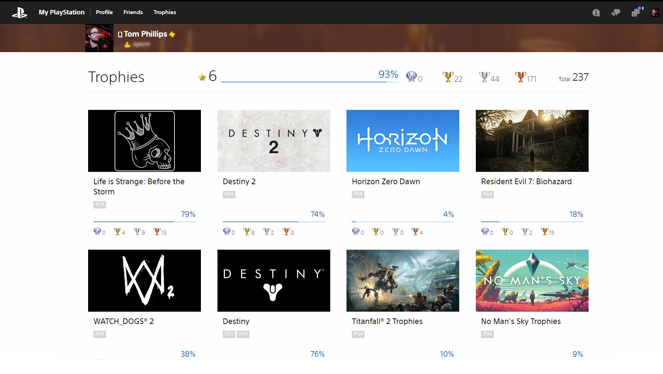
Task: Click gold trophy icon under Life is Strange
Action: [117, 231]
